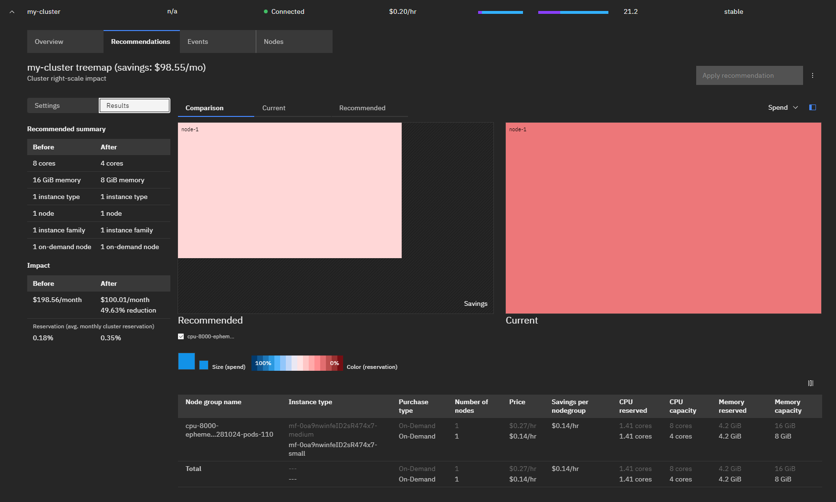Select the node-1 tile in Current treemap
Viewport: 836px width, 502px height.
point(663,218)
